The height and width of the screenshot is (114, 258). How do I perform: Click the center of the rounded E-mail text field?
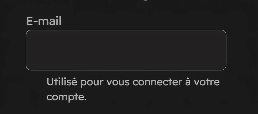pyautogui.click(x=126, y=50)
